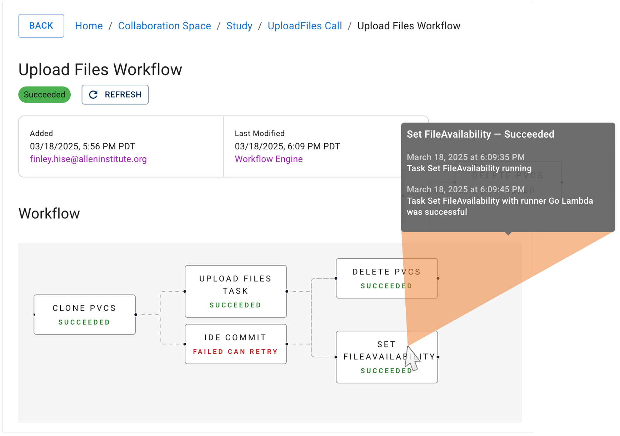Open finley.hise@alleninstitute.org email link
The height and width of the screenshot is (436, 620).
click(88, 159)
